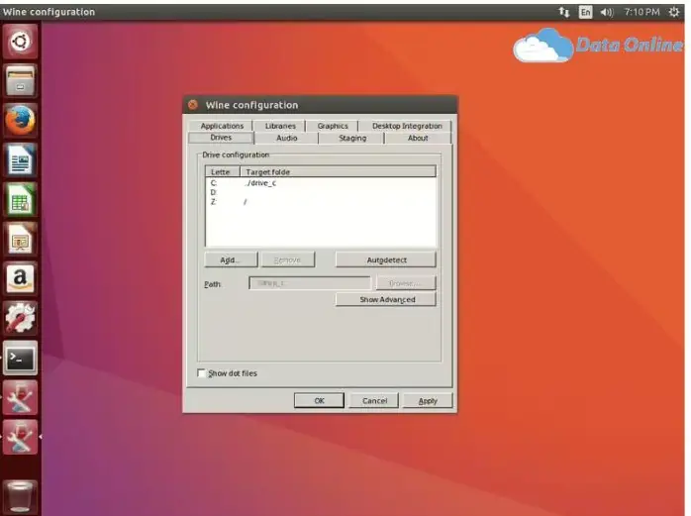
Task: Click in the Path input field
Action: pyautogui.click(x=310, y=283)
